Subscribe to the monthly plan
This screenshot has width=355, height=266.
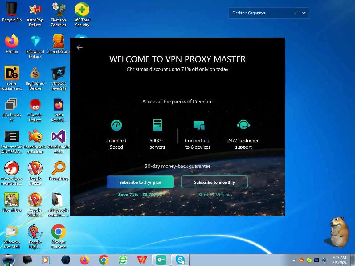point(214,182)
